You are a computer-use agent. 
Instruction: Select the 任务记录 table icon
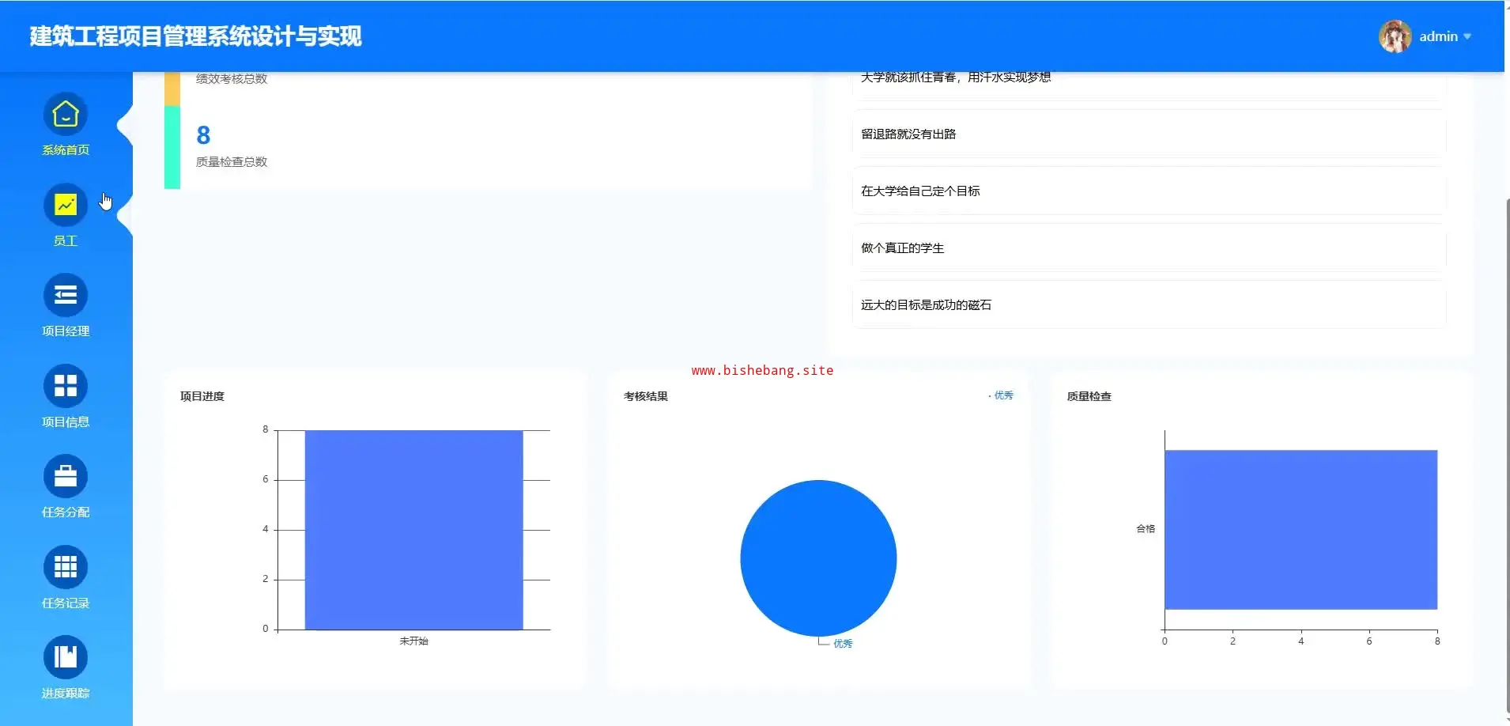coord(66,567)
